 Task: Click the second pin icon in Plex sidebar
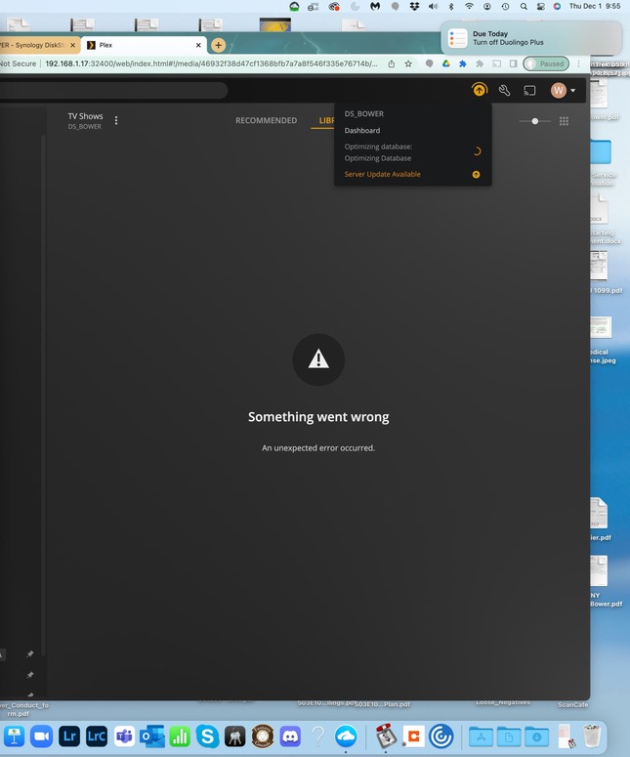pos(30,674)
